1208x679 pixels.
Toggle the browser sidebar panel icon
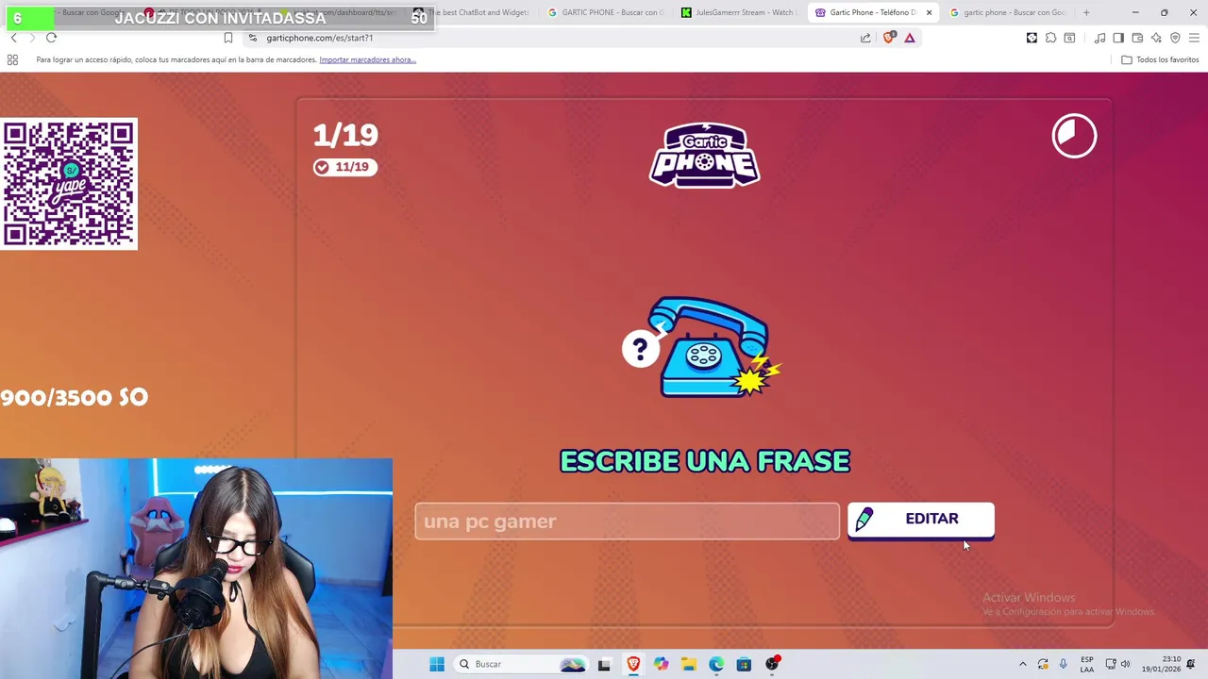point(1118,38)
